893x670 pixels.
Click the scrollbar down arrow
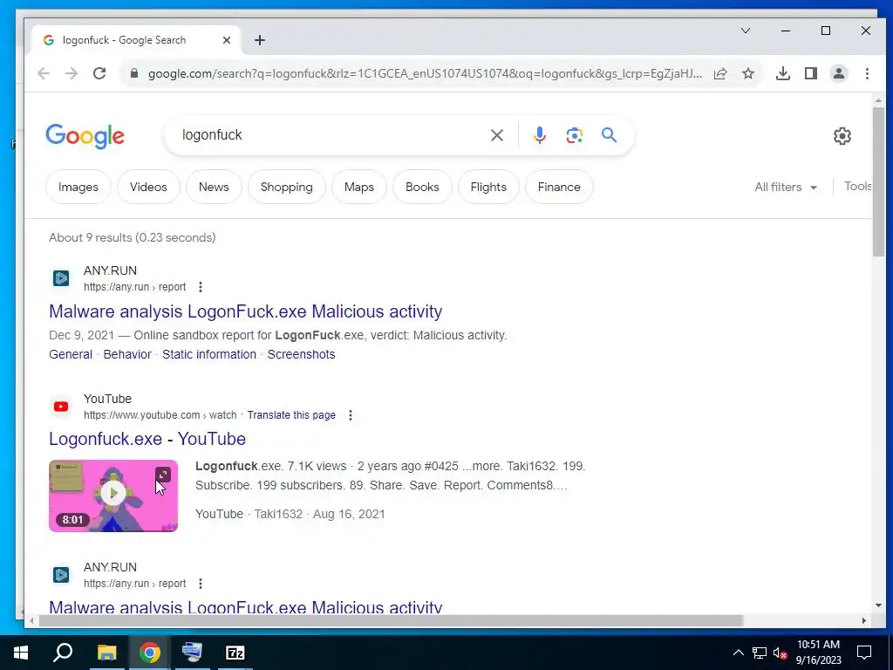pyautogui.click(x=878, y=605)
